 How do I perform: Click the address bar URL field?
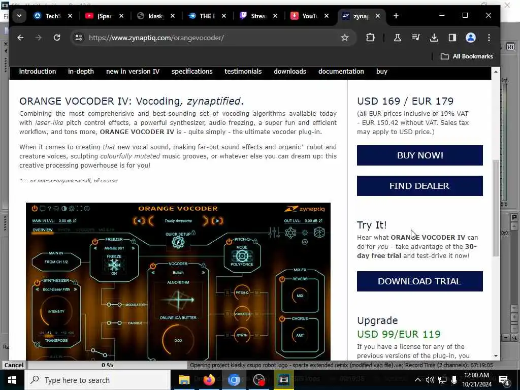pyautogui.click(x=212, y=38)
